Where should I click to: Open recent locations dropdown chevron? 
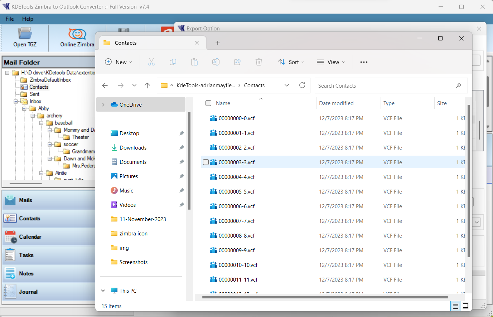[x=134, y=85]
